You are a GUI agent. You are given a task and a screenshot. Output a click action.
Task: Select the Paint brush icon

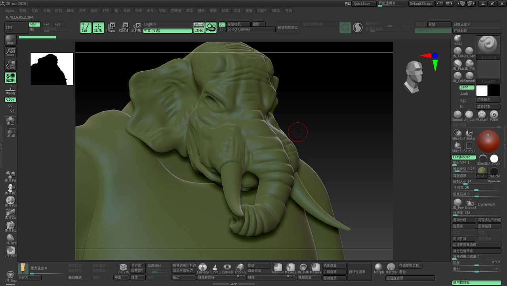point(494,114)
